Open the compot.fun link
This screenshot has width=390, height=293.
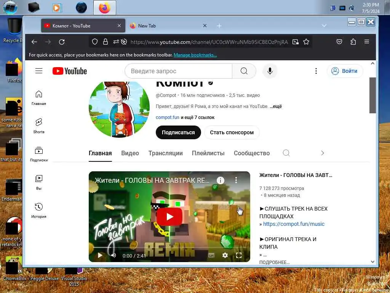168,118
